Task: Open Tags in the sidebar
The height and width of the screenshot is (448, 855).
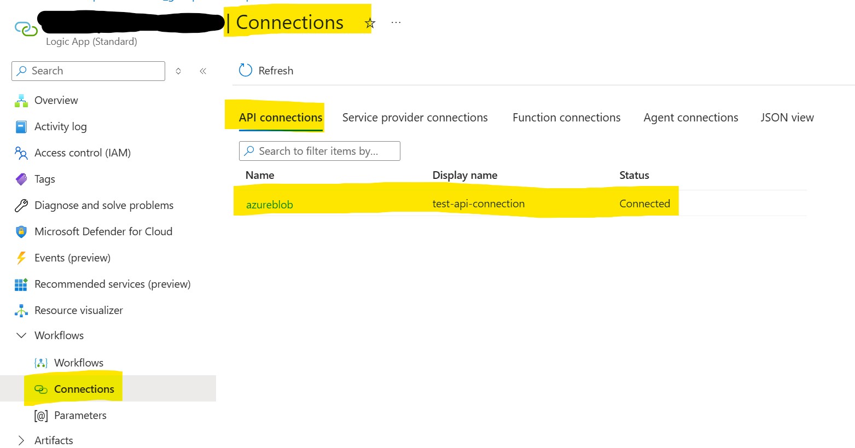Action: (x=45, y=179)
